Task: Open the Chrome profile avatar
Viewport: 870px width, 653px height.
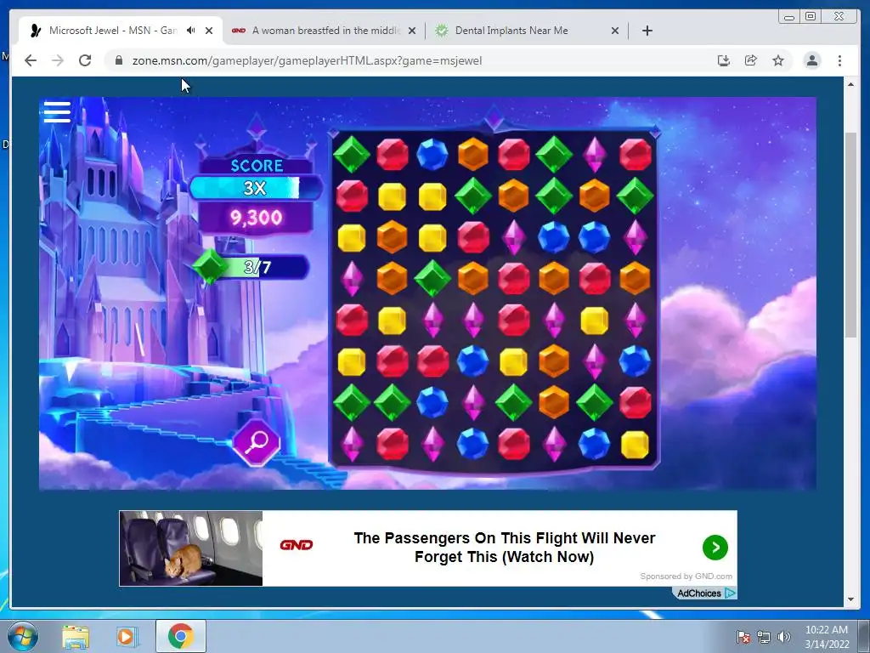Action: pos(811,60)
